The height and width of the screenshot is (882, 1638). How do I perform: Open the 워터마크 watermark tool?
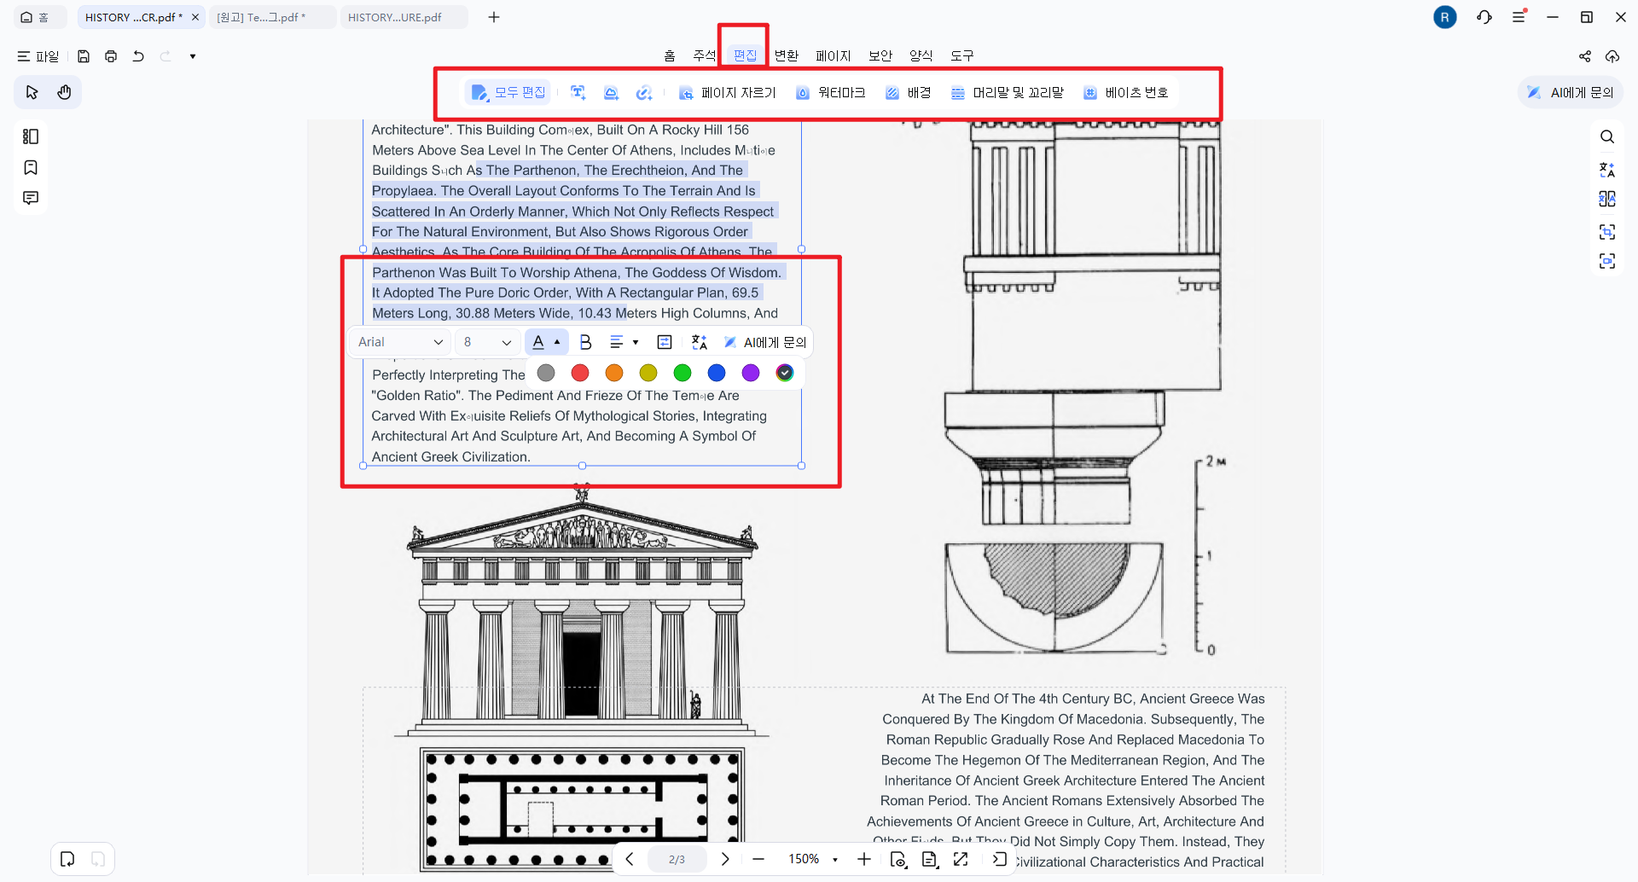[x=830, y=93]
